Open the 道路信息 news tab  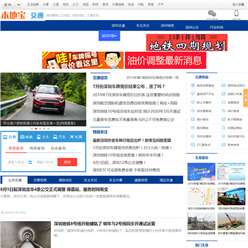point(141,180)
